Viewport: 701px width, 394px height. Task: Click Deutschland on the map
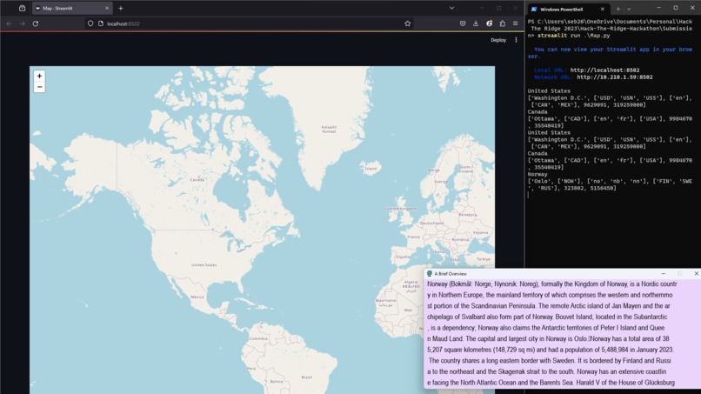point(431,223)
